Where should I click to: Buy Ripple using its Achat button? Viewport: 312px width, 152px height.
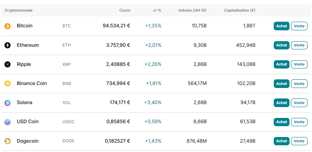coord(282,64)
